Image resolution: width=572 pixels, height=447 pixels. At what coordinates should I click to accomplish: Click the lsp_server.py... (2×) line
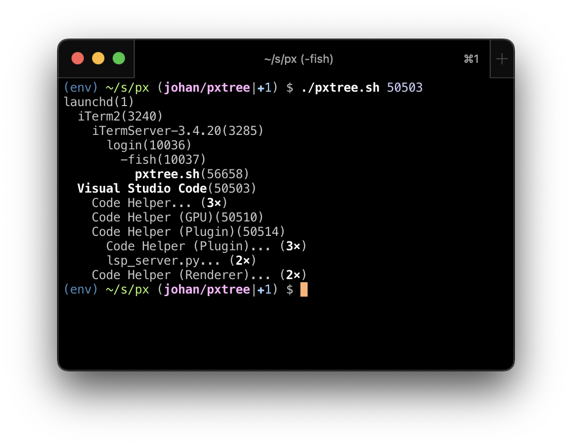click(181, 261)
